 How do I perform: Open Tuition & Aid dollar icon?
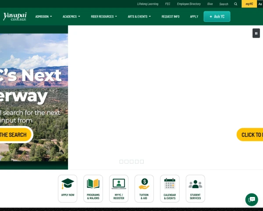point(144,189)
